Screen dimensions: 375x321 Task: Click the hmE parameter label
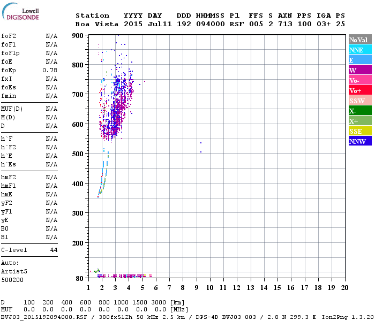tap(6, 195)
